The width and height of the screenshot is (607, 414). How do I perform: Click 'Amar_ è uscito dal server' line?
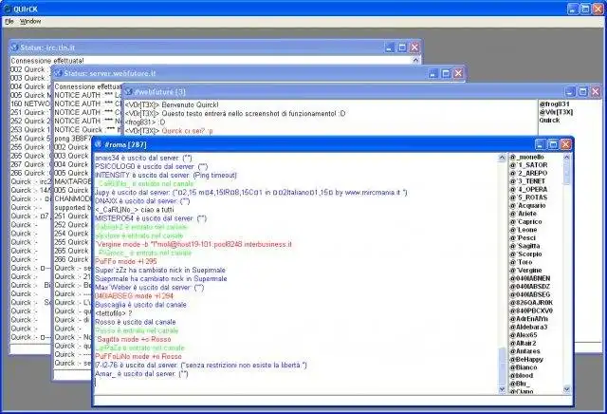pos(141,374)
